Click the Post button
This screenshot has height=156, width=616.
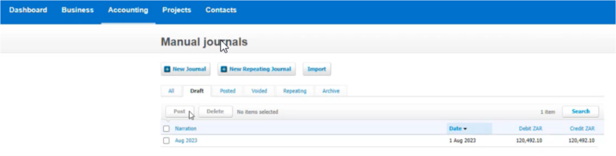click(x=179, y=112)
